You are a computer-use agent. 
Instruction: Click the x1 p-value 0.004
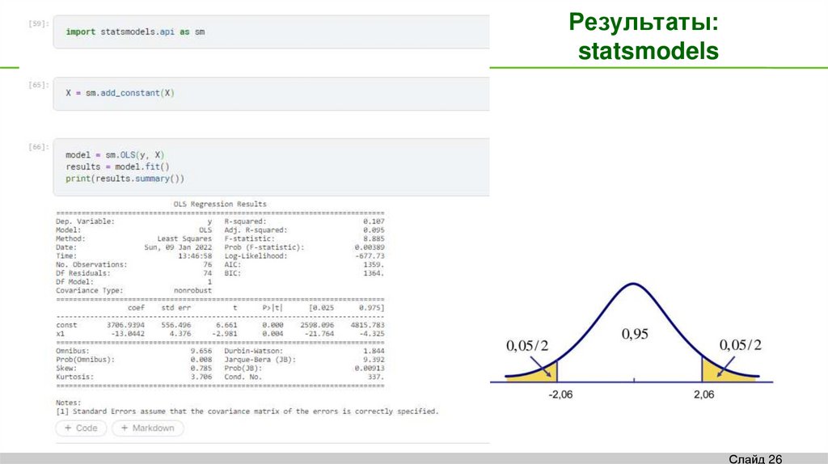click(x=272, y=334)
